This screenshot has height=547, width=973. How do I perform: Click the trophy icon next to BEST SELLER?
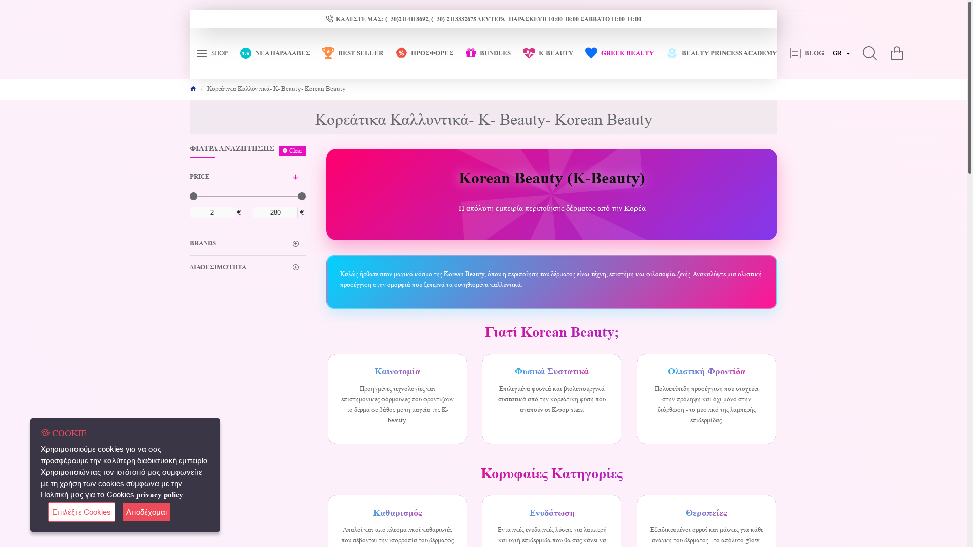coord(328,53)
